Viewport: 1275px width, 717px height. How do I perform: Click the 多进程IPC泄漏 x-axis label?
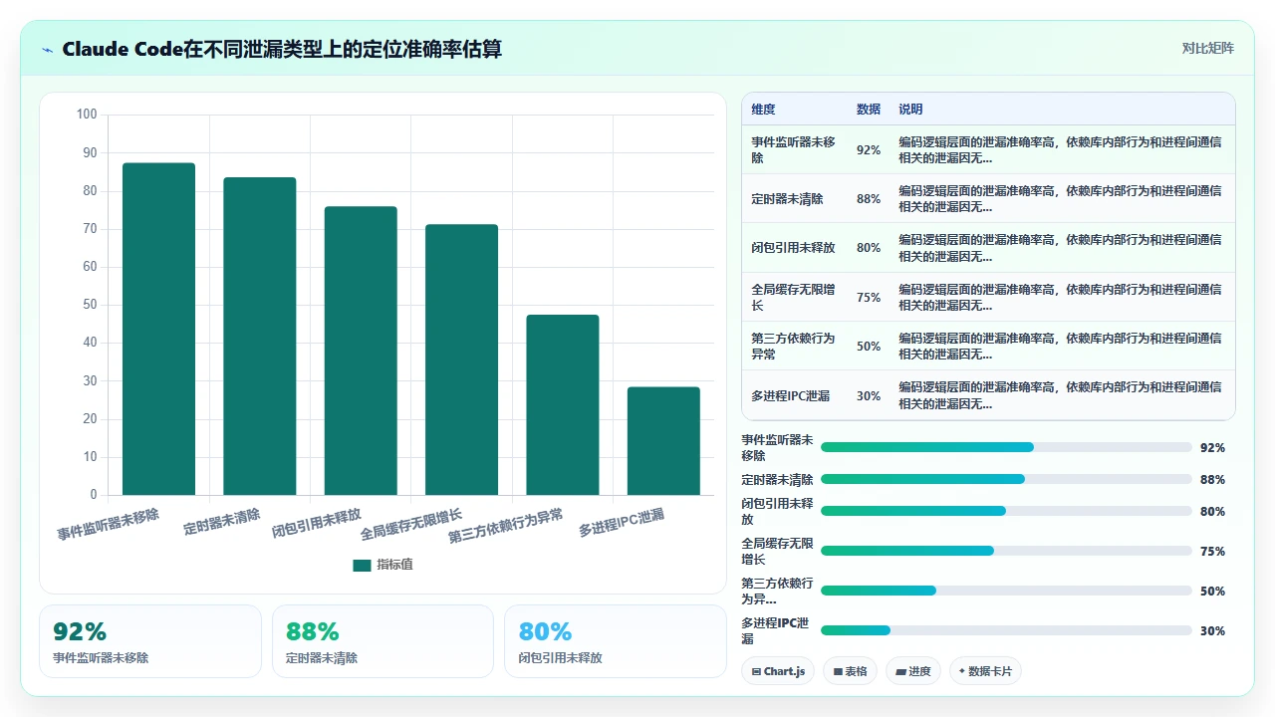(622, 523)
